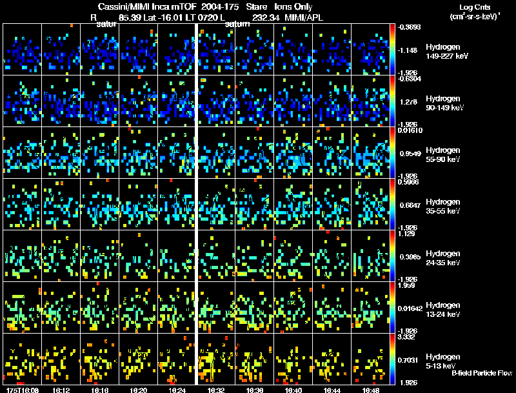Click the '1.278' colorbar value
This screenshot has height=393, width=516.
409,102
